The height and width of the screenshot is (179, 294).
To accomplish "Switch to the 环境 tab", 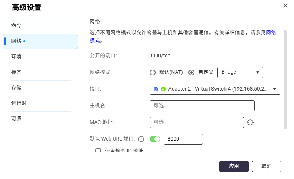I will click(16, 57).
